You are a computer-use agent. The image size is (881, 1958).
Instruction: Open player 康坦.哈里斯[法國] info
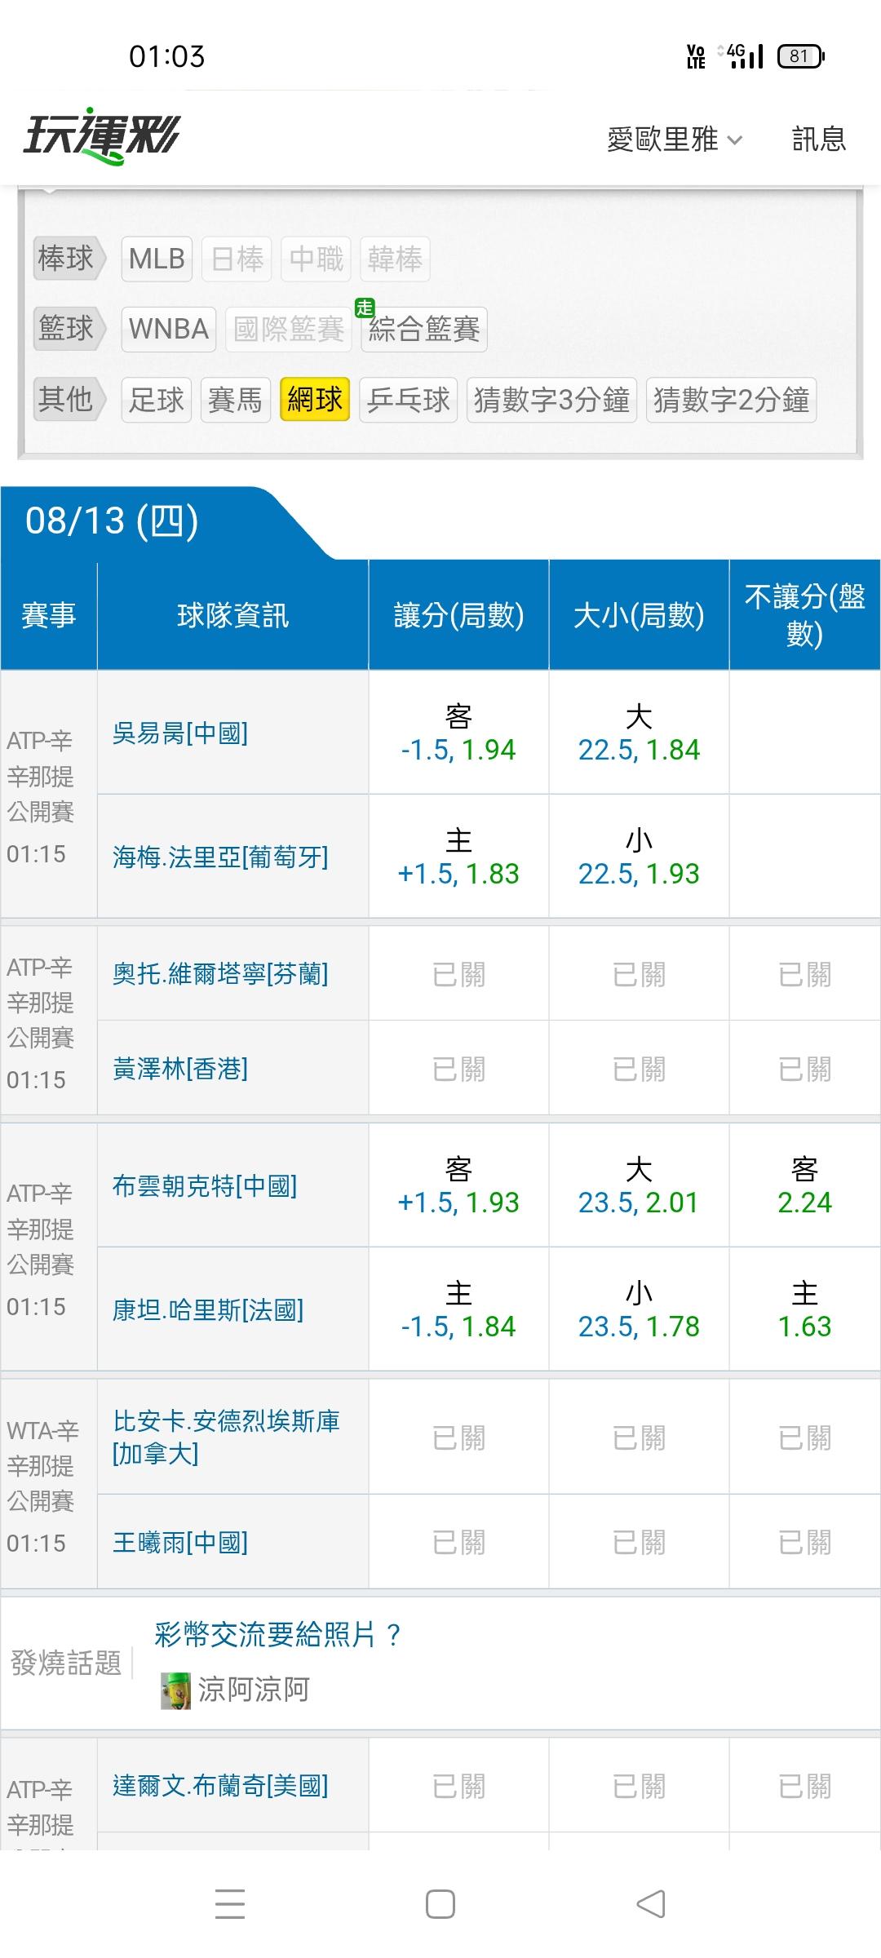pos(208,1310)
